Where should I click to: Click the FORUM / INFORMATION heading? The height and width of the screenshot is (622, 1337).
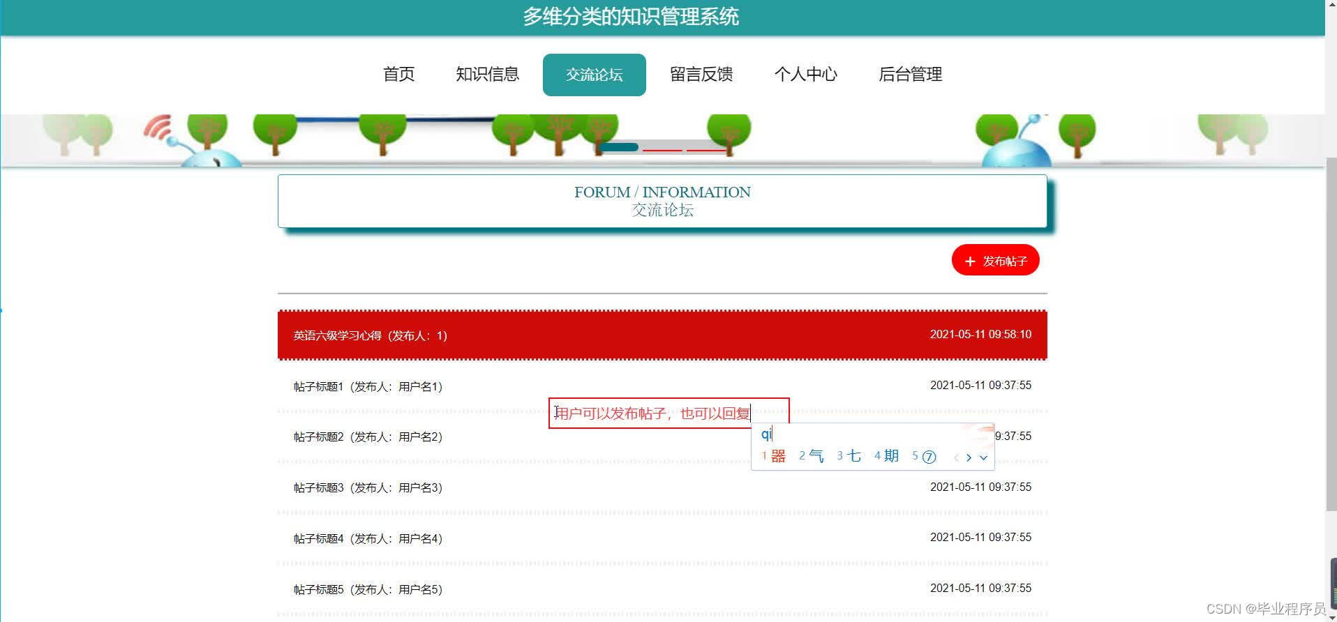tap(662, 192)
